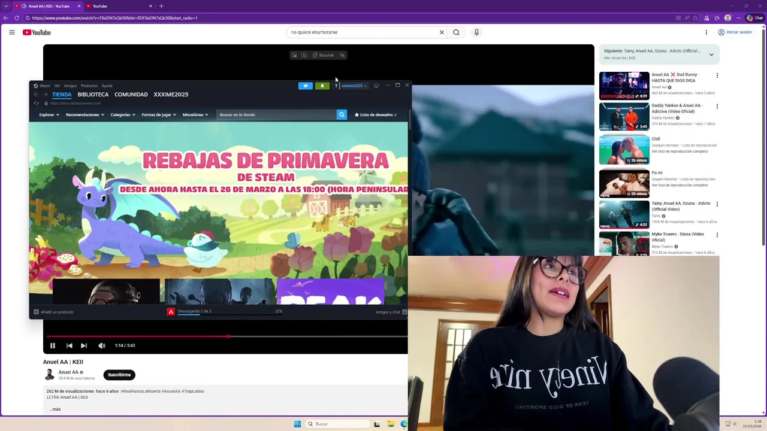Open YouTube settings three-dot menu in header
This screenshot has width=767, height=431.
click(x=706, y=32)
